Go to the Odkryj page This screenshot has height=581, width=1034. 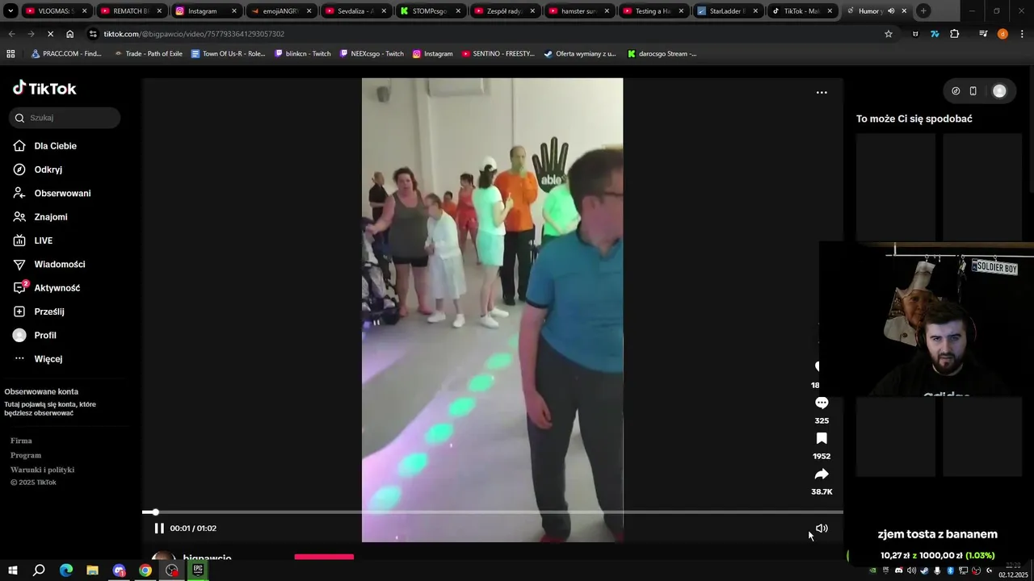[48, 169]
